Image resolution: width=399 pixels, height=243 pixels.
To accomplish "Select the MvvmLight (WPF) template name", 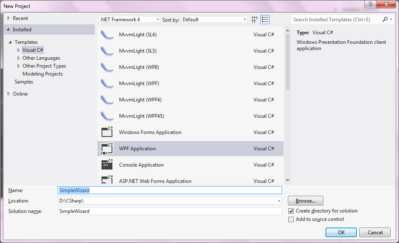I will (139, 84).
